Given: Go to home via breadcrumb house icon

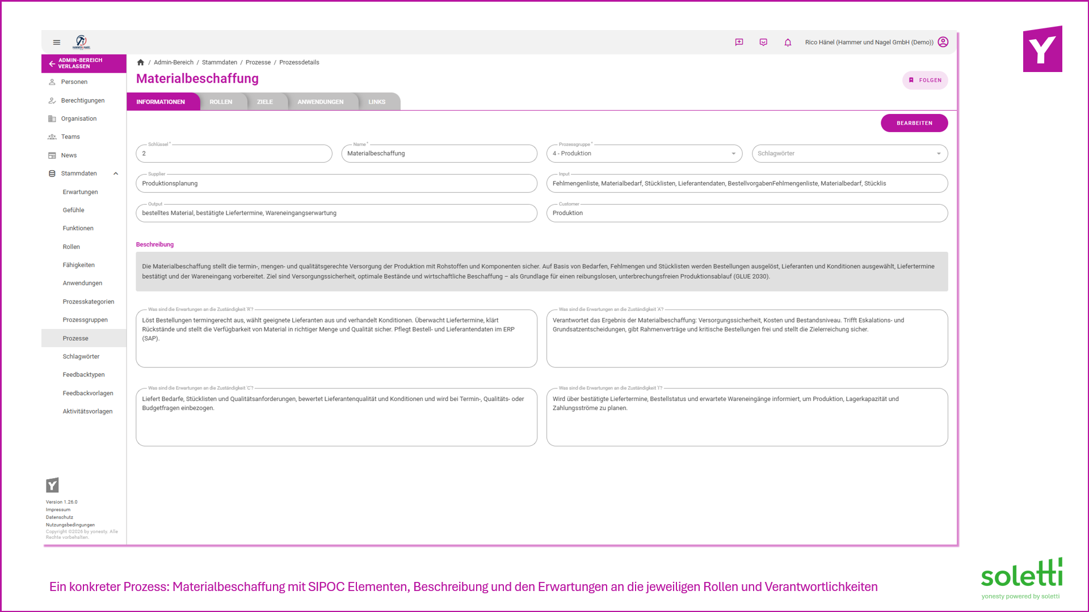Looking at the screenshot, I should click(141, 62).
